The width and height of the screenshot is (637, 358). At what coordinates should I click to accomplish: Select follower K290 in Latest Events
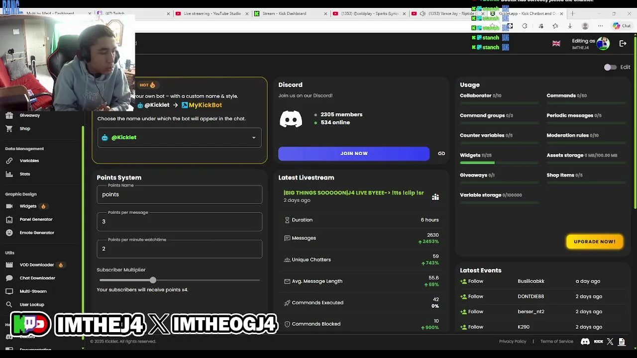(524, 327)
